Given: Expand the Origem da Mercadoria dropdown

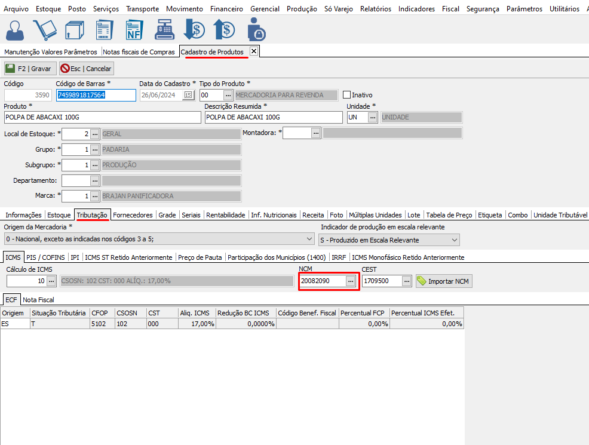Looking at the screenshot, I should click(x=309, y=240).
